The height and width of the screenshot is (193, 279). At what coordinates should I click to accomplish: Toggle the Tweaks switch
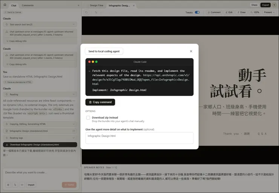197,12
